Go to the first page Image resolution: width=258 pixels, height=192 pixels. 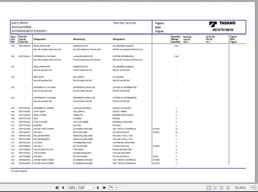point(57,188)
